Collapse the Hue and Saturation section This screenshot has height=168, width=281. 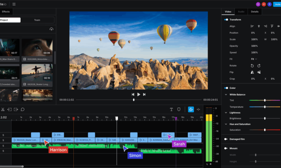coord(226,124)
